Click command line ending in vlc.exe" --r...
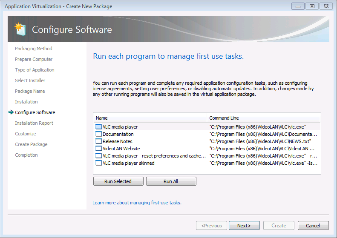The image size is (337, 238). click(263, 156)
